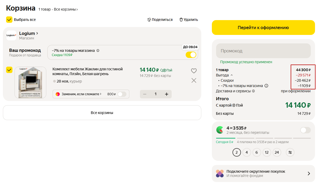
Task: Click the Logium store logo
Action: click(11, 35)
